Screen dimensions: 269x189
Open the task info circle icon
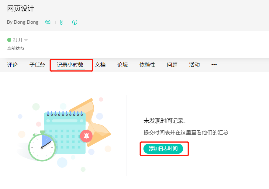[x=75, y=22]
